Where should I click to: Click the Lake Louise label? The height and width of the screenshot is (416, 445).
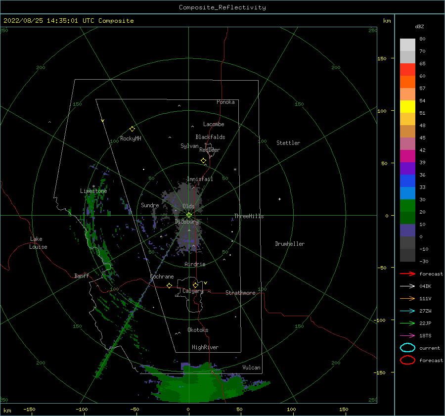pos(38,243)
